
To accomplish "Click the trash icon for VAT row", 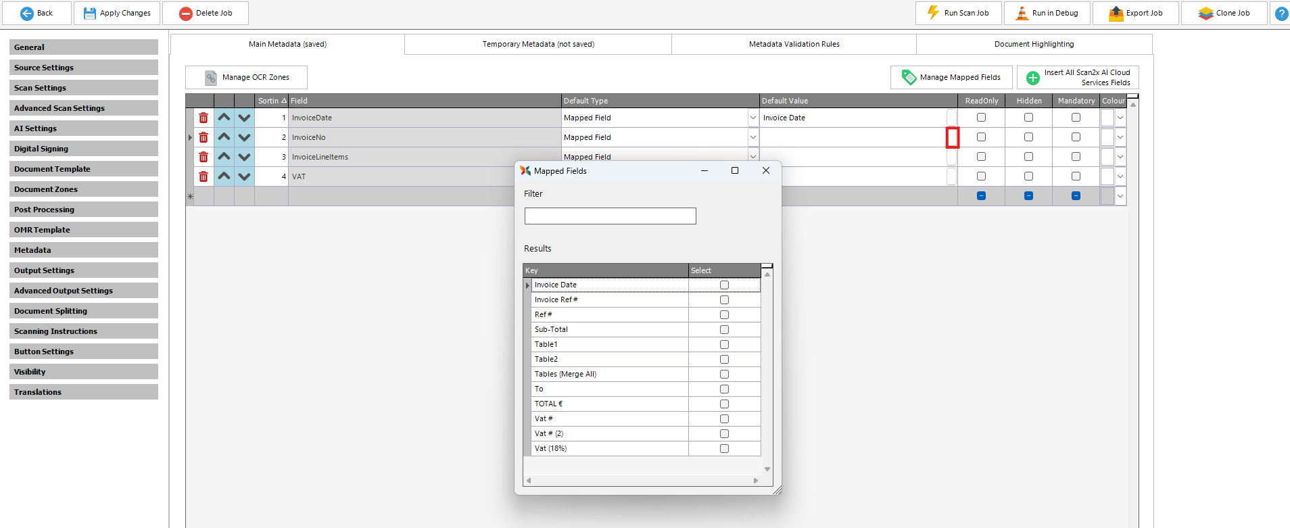I will [204, 176].
